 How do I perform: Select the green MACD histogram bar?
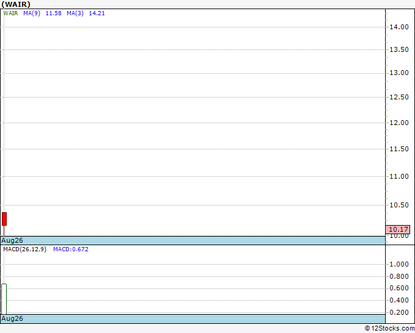coord(4,299)
